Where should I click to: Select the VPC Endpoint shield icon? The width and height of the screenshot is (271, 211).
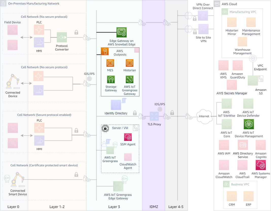tap(253, 59)
